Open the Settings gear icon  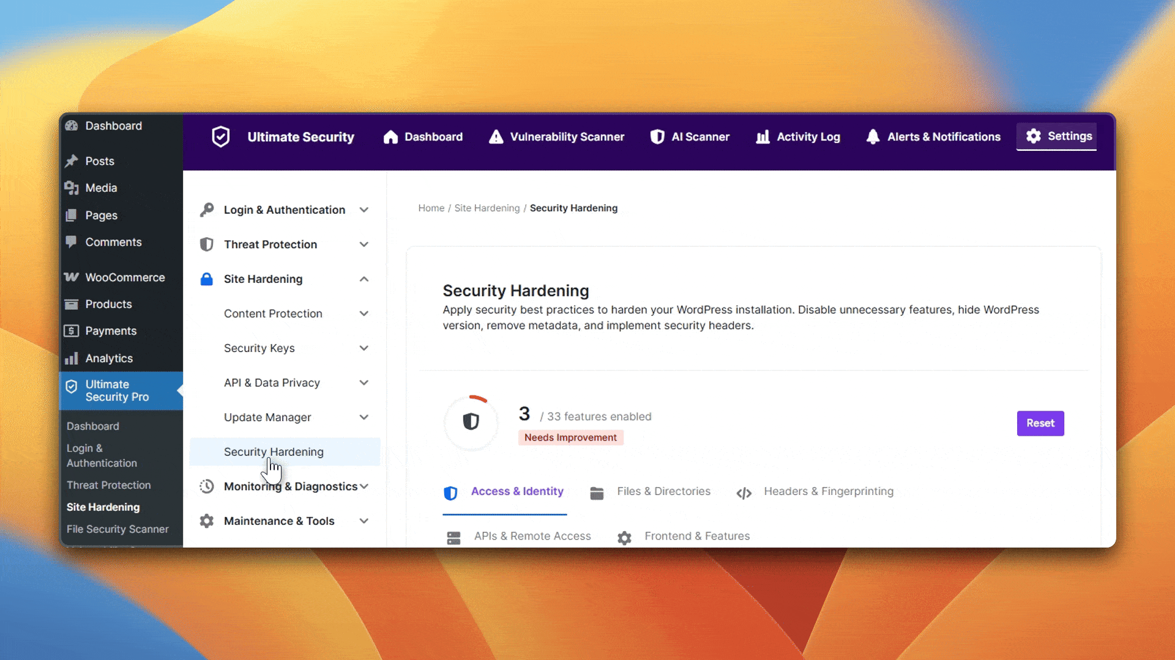1034,136
